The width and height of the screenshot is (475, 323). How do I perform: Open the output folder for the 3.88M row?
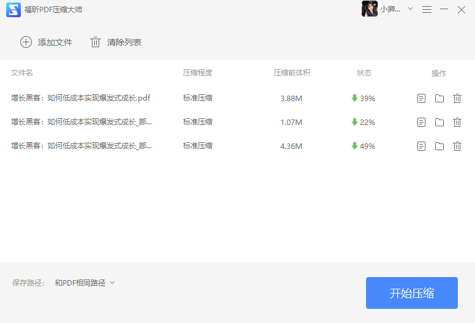click(x=439, y=98)
